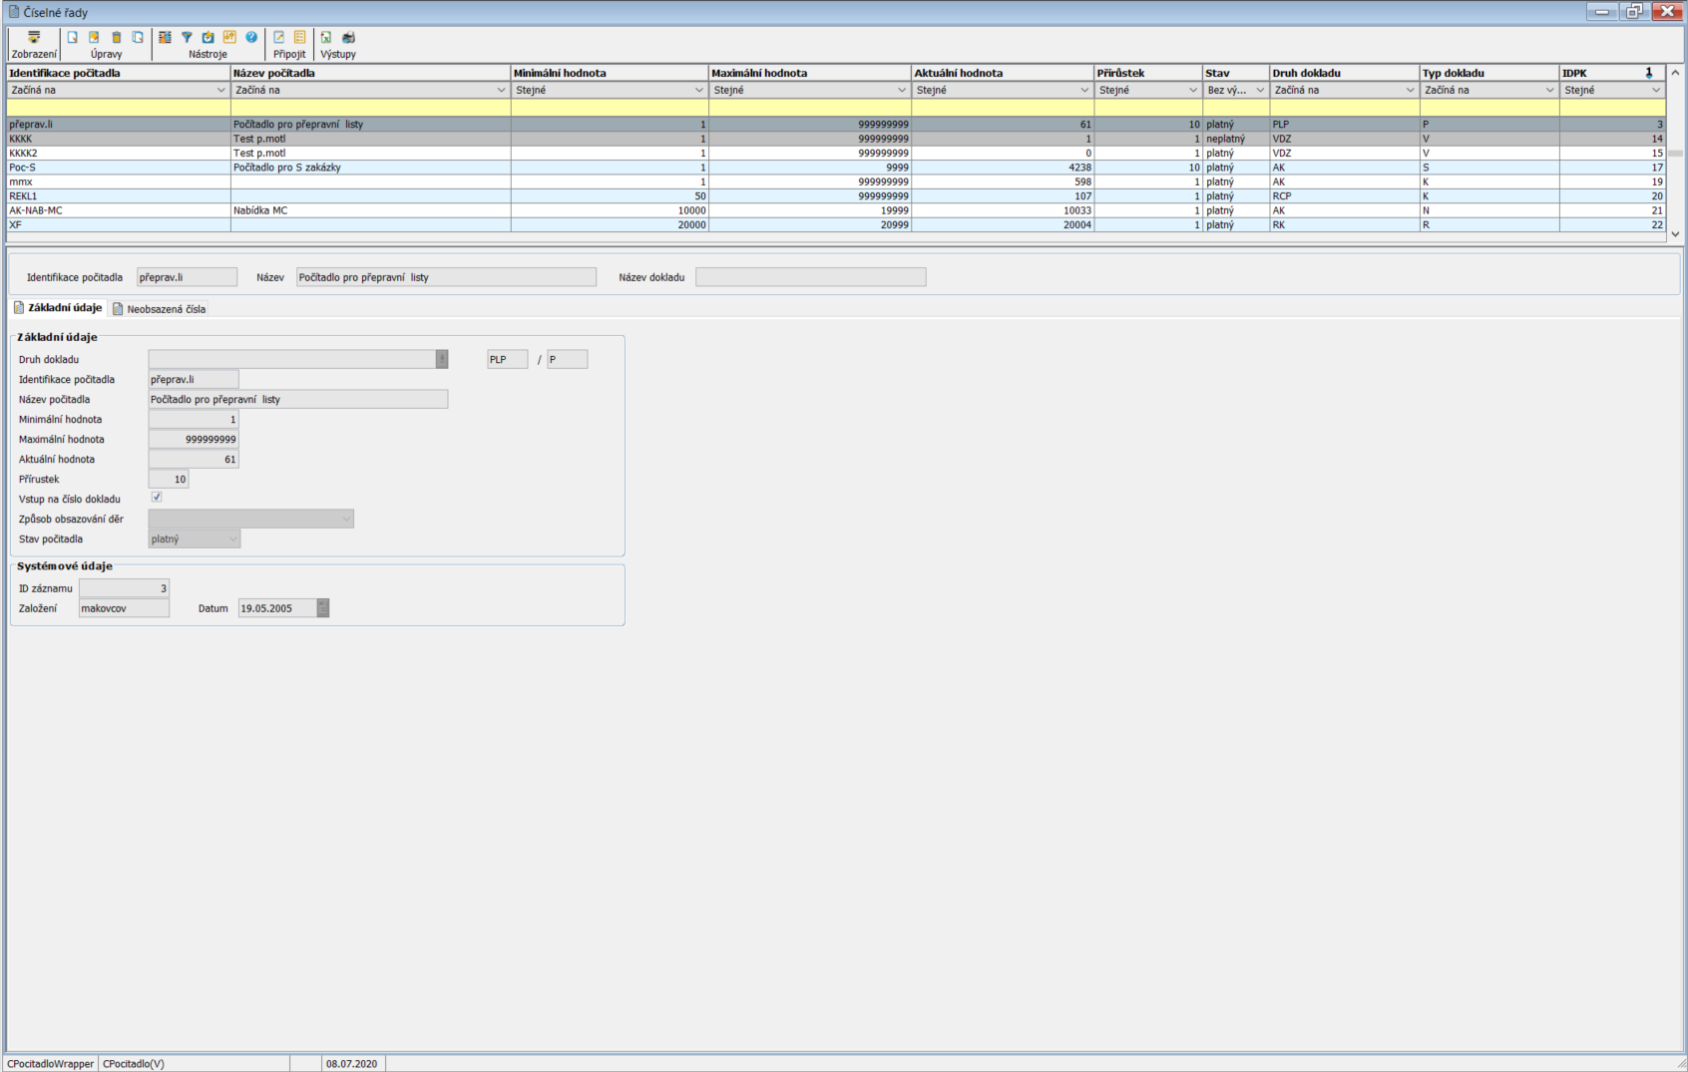Toggle the Vstup na číslo dokladu checkbox
1688x1072 pixels.
[157, 498]
